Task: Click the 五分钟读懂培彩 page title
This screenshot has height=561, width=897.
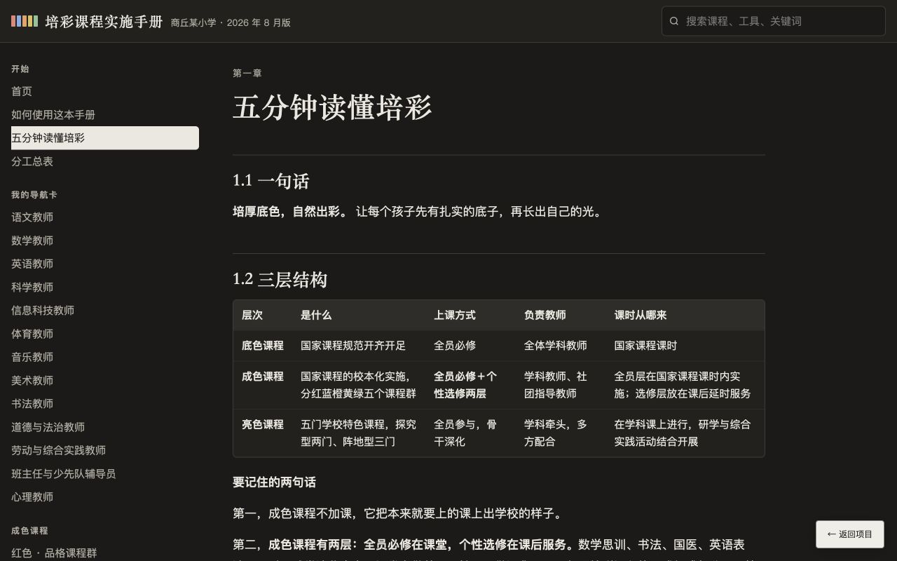Action: point(332,107)
